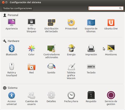Image resolution: width=125 pixels, height=110 pixels.
Task: Close the Configuración del sistema window
Action: (3, 2)
